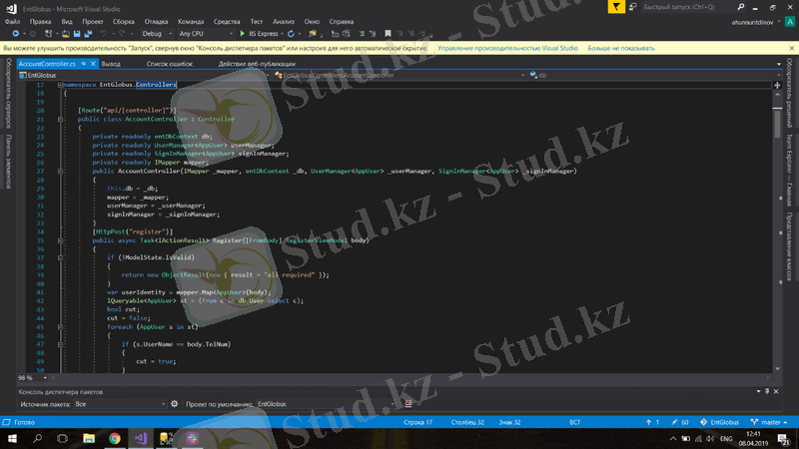Screen dimensions: 799x449
Task: Click the master git branch in the status bar
Action: click(x=769, y=422)
